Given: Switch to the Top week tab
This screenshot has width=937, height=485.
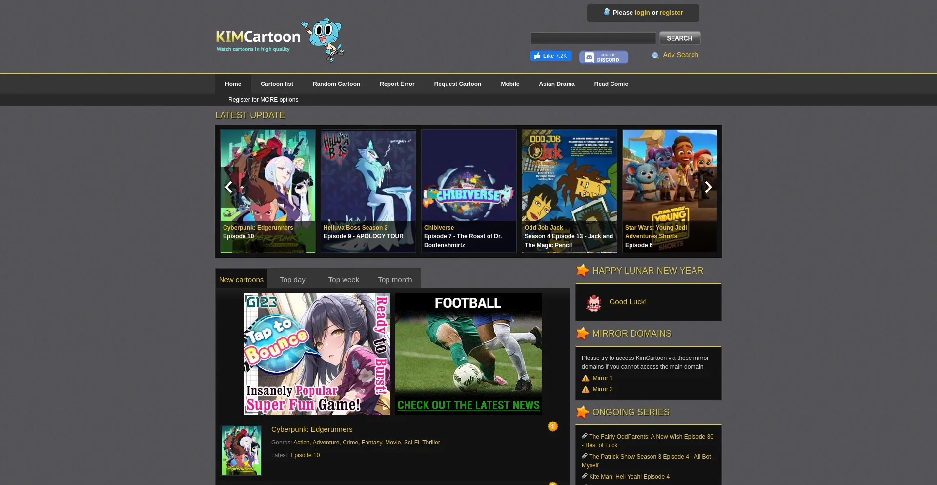Looking at the screenshot, I should coord(344,279).
